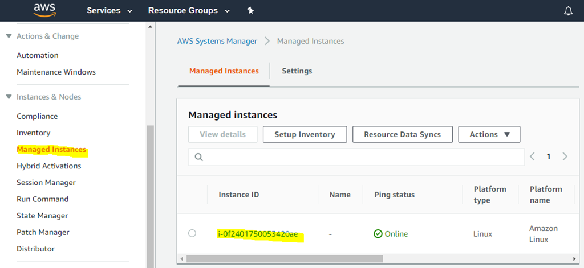Click sidebar scroll up arrow

click(151, 26)
